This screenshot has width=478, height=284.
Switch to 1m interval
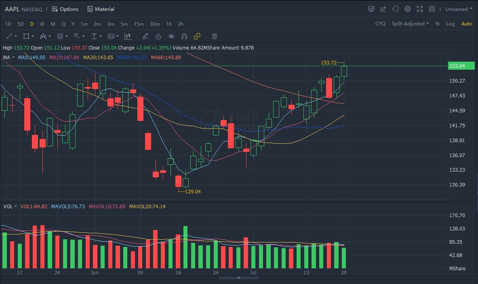[x=84, y=24]
